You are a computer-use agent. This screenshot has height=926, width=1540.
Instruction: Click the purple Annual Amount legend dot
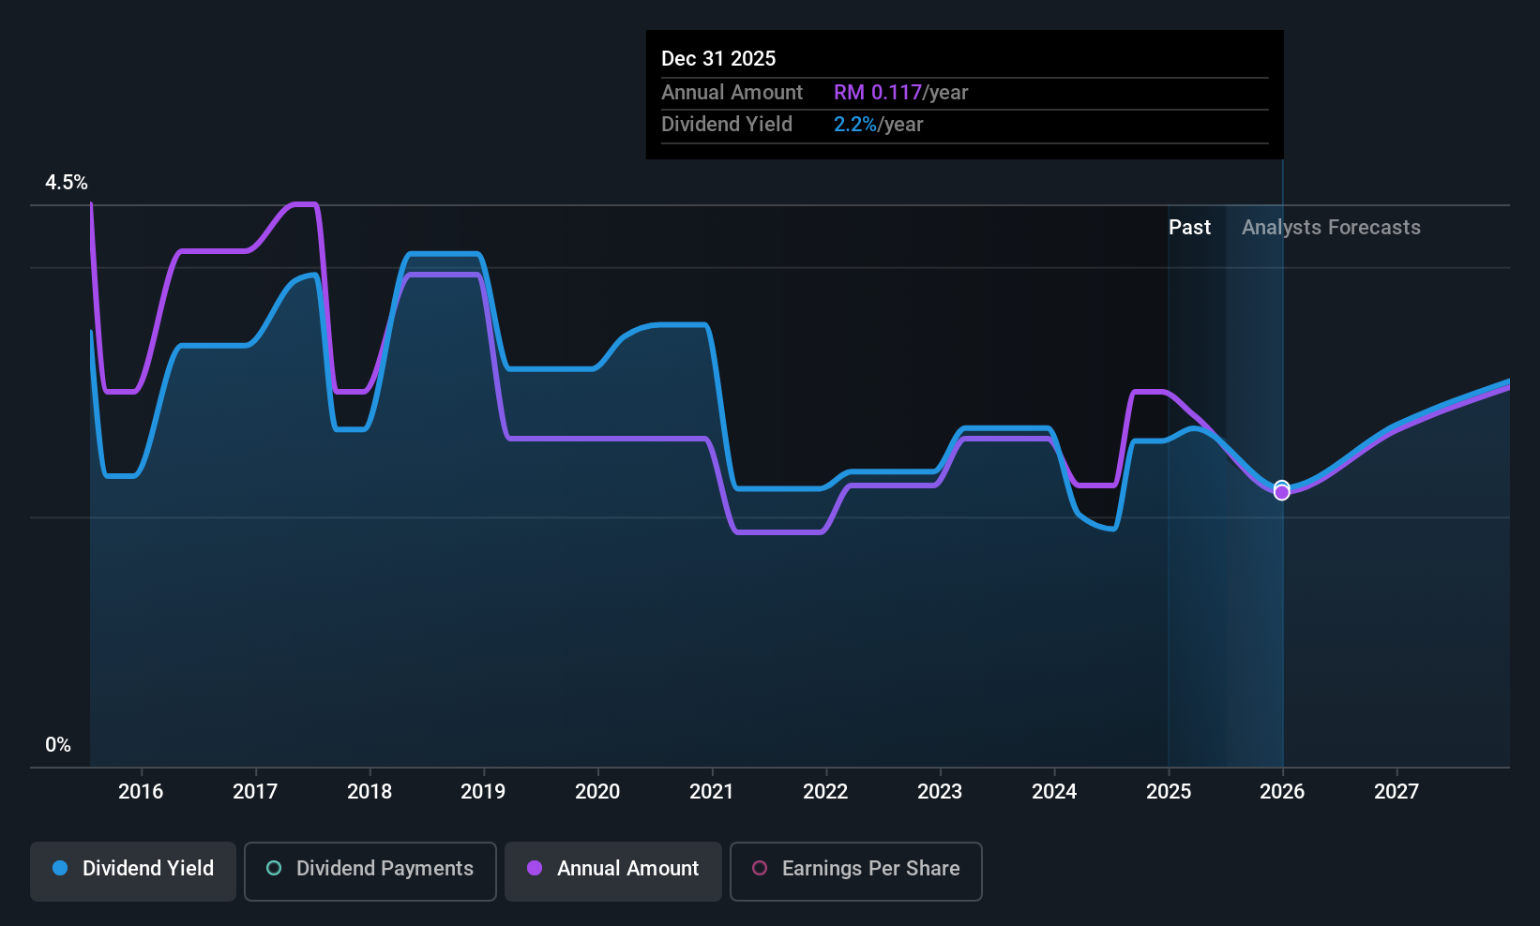[x=535, y=868]
